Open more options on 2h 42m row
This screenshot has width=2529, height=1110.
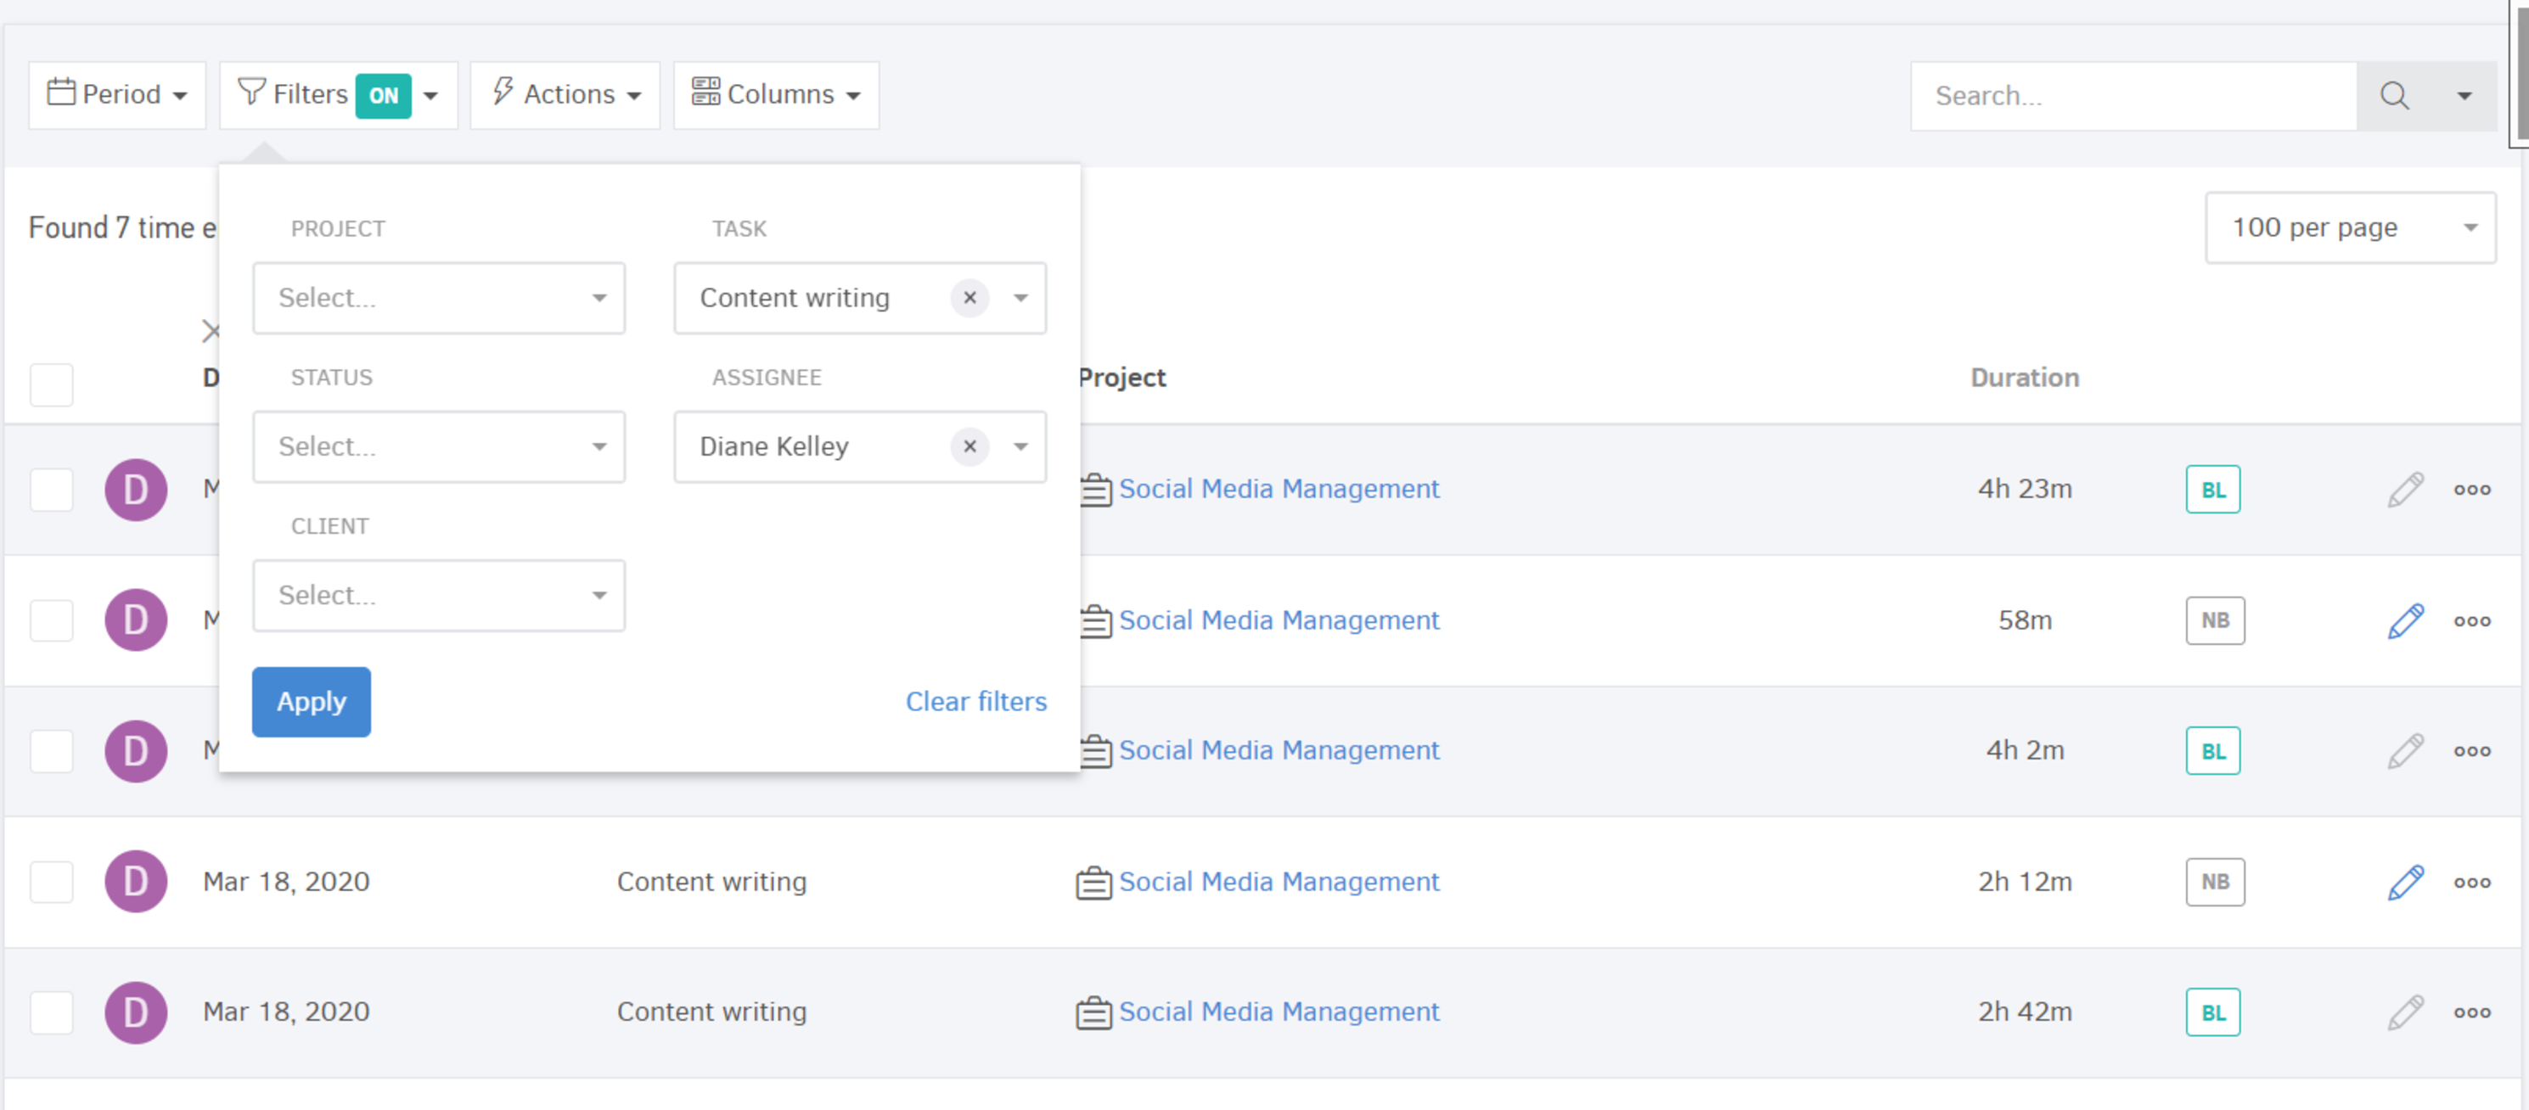coord(2472,1012)
